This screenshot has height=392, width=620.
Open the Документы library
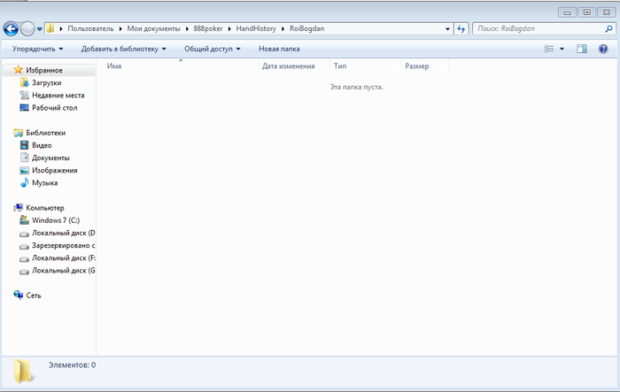coord(50,158)
